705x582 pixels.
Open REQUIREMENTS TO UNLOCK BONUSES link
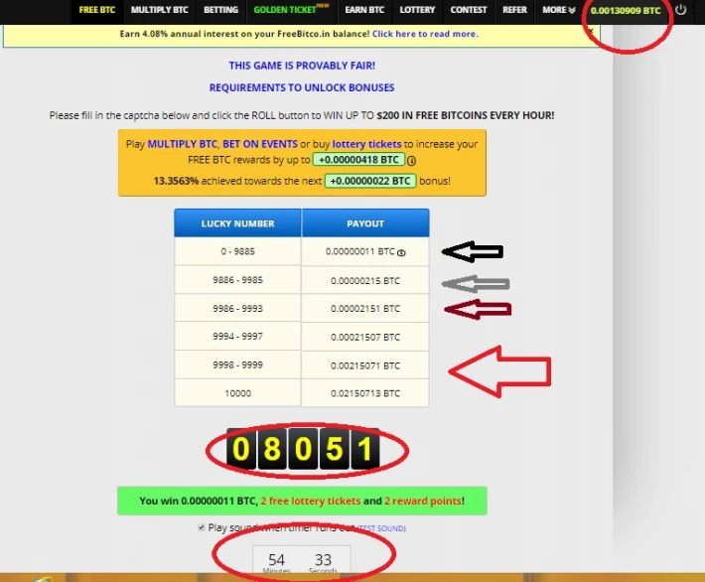pos(302,87)
